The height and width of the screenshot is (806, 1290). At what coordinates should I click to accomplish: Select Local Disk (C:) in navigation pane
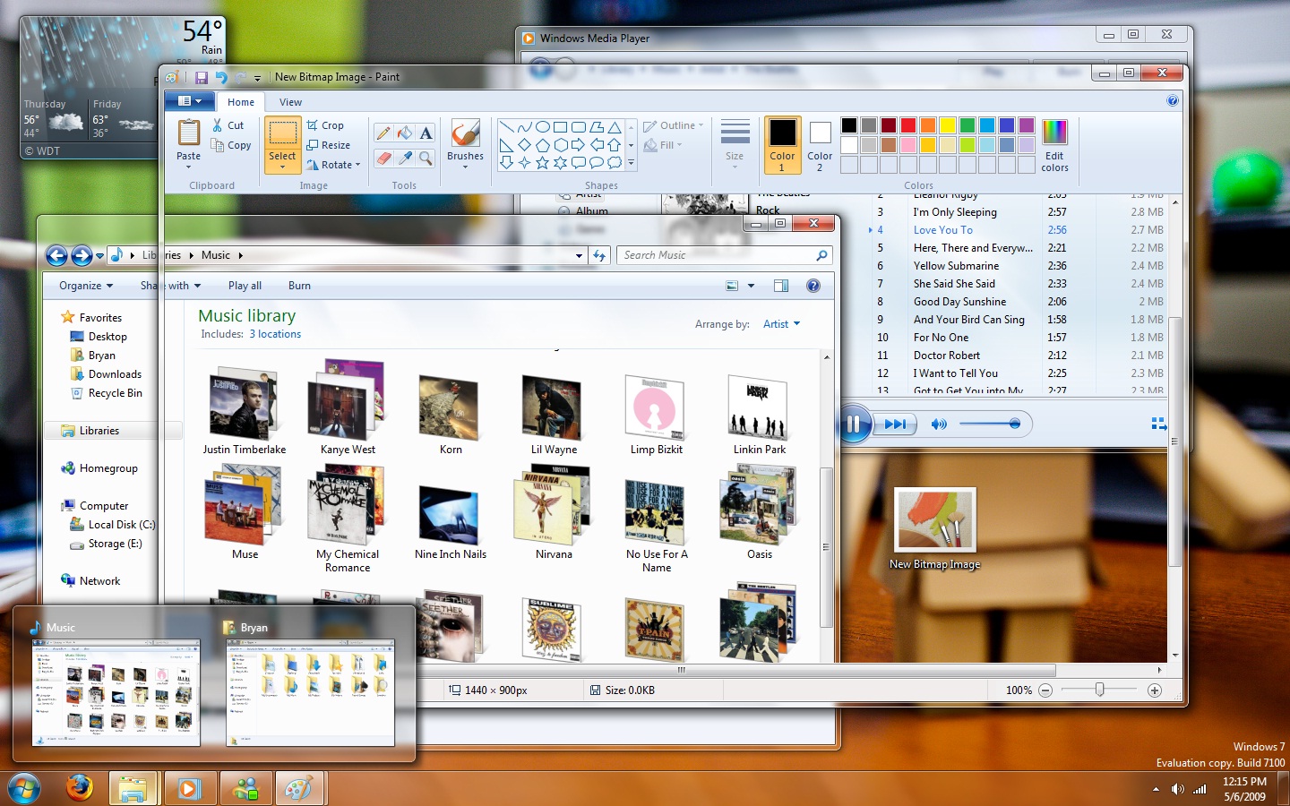tap(112, 525)
